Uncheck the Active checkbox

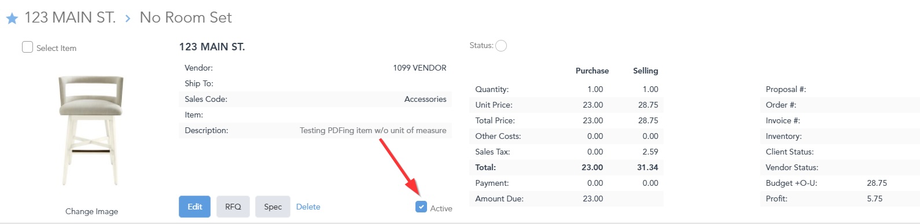(421, 207)
